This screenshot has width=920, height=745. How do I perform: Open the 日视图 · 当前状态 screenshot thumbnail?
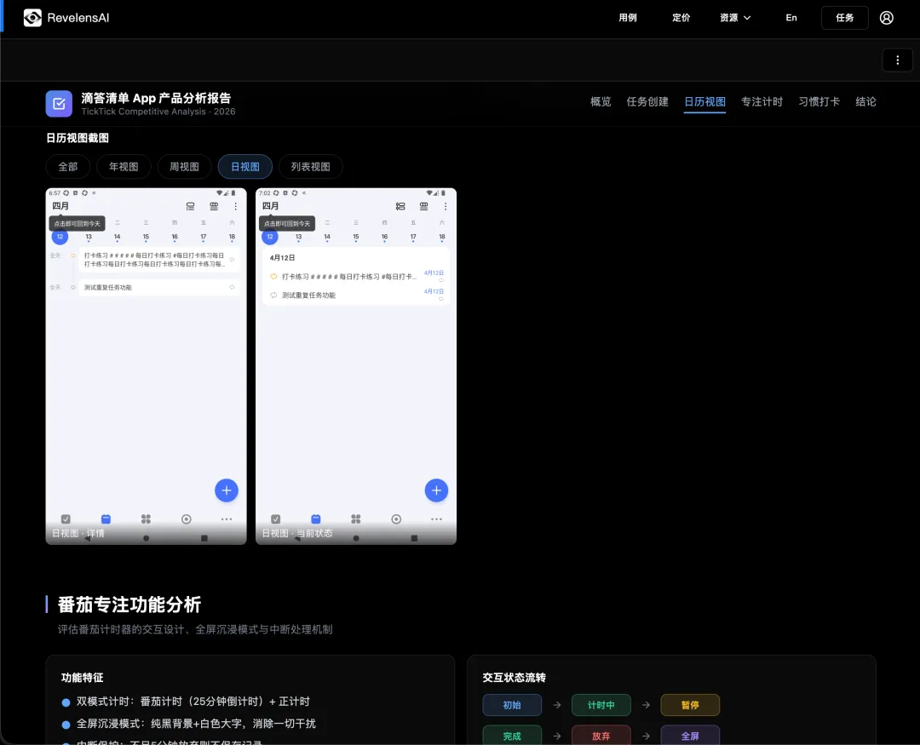point(356,366)
